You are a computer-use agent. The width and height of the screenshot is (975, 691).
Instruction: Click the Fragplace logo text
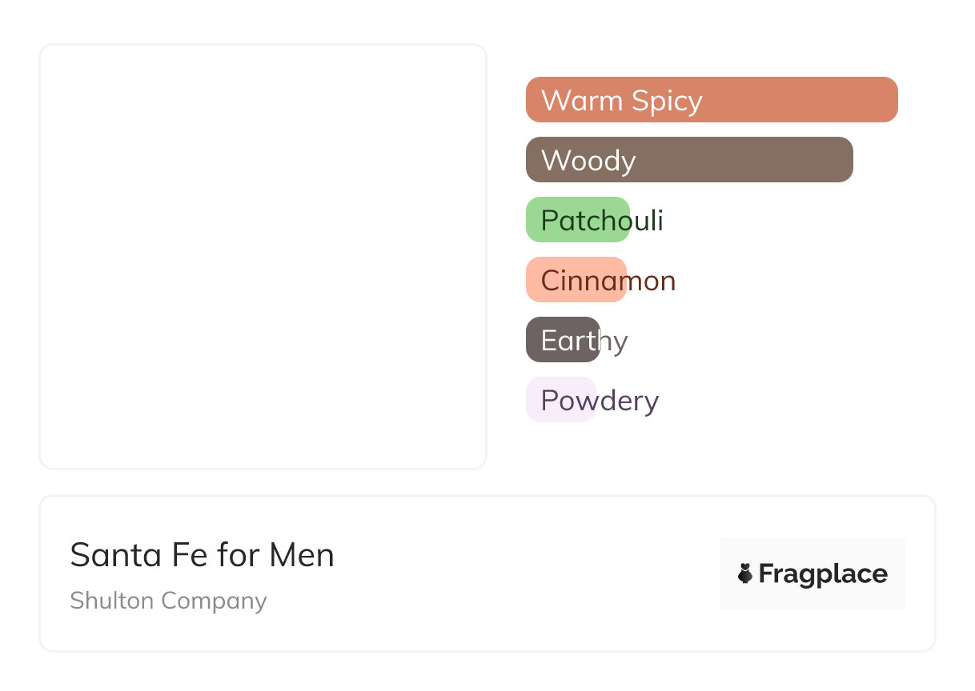coord(823,573)
